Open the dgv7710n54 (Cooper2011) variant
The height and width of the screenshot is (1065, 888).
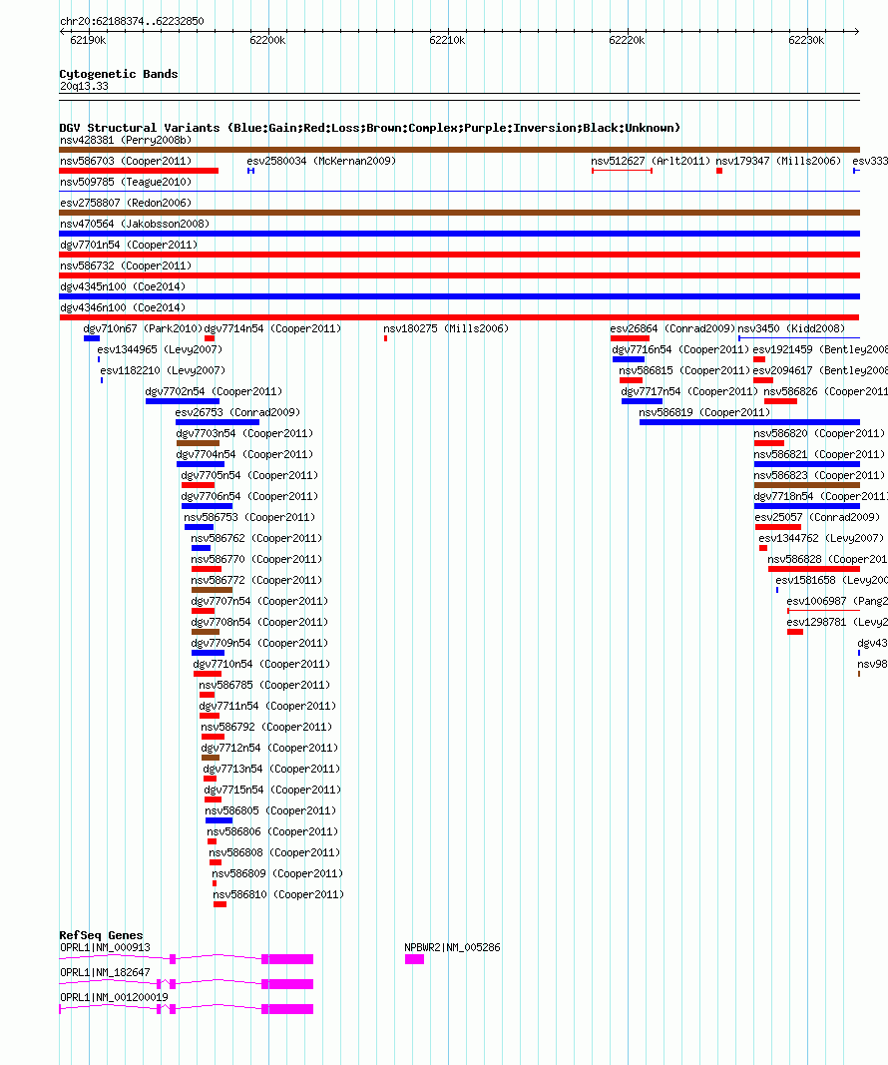tap(261, 665)
